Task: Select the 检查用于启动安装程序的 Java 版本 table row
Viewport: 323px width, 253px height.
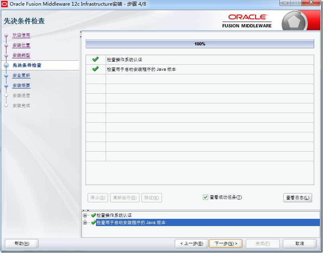Action: coord(200,69)
